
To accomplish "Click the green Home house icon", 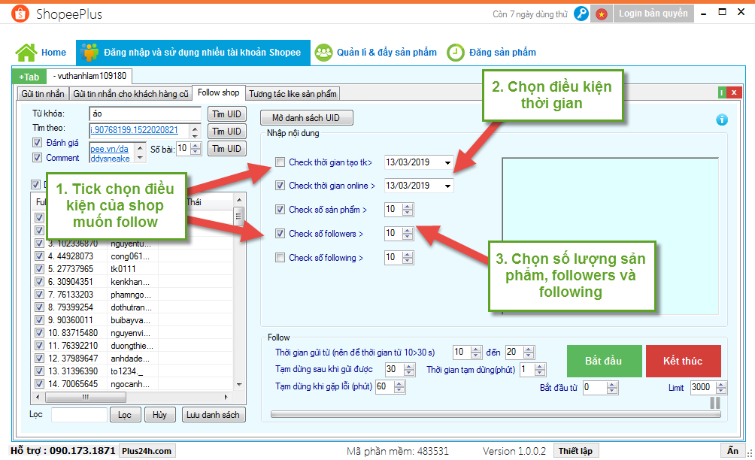I will pyautogui.click(x=26, y=53).
